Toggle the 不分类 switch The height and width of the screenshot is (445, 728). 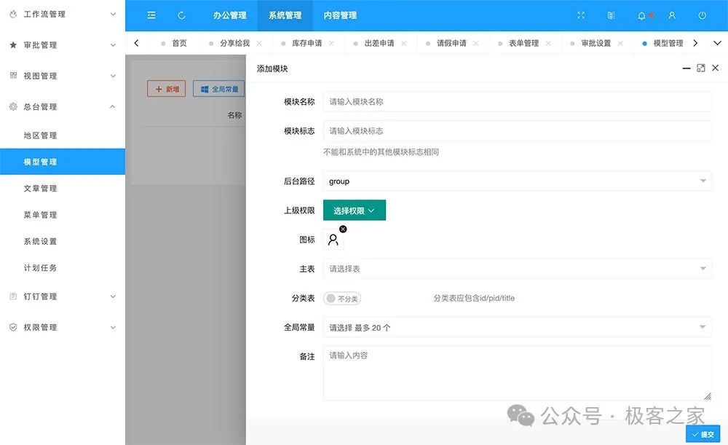point(342,299)
